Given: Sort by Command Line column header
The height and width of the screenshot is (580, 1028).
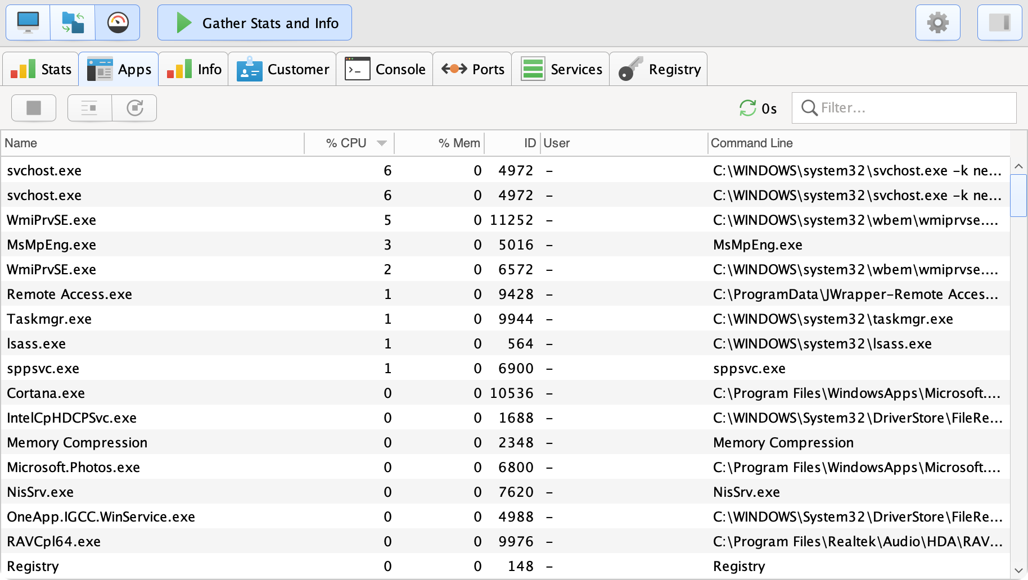Looking at the screenshot, I should click(x=859, y=143).
